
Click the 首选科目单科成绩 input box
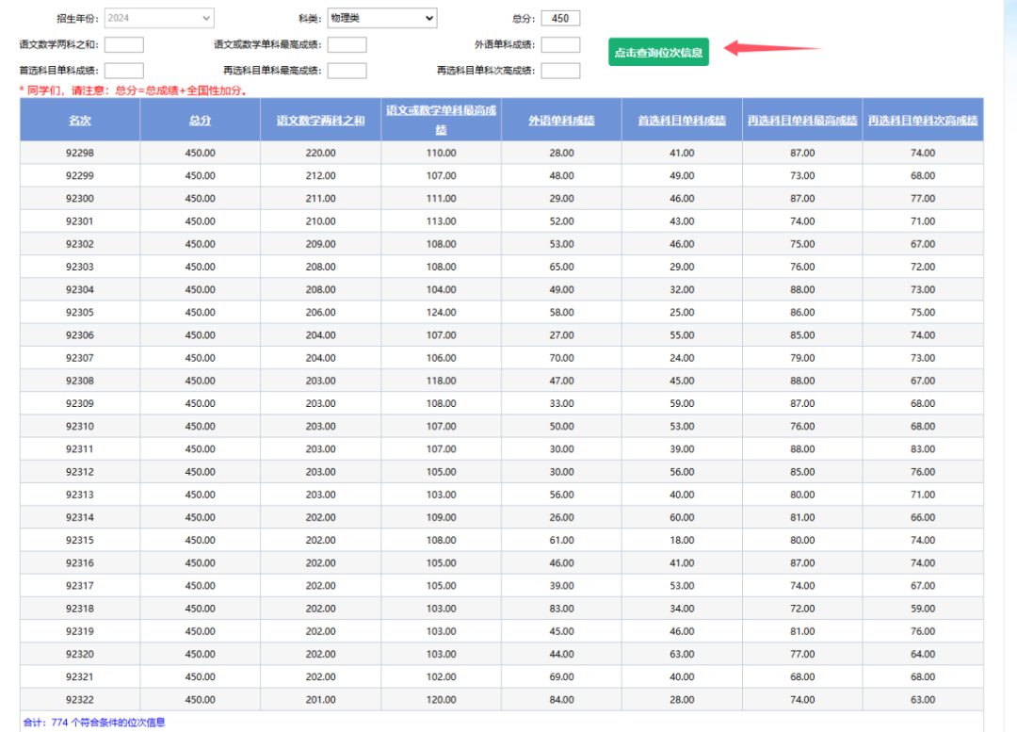click(124, 71)
